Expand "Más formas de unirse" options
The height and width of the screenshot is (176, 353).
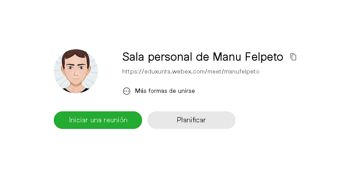tap(165, 91)
